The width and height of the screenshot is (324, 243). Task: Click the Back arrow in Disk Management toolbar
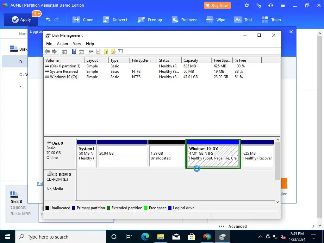pyautogui.click(x=47, y=52)
